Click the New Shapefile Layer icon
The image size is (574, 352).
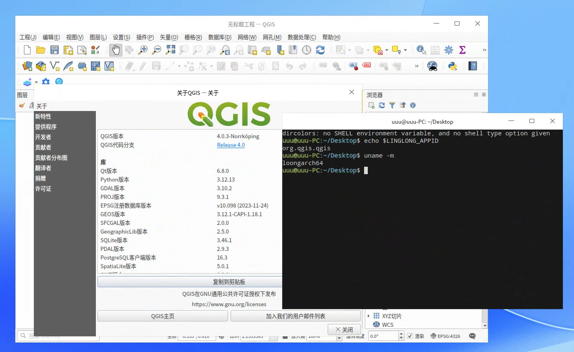click(55, 66)
